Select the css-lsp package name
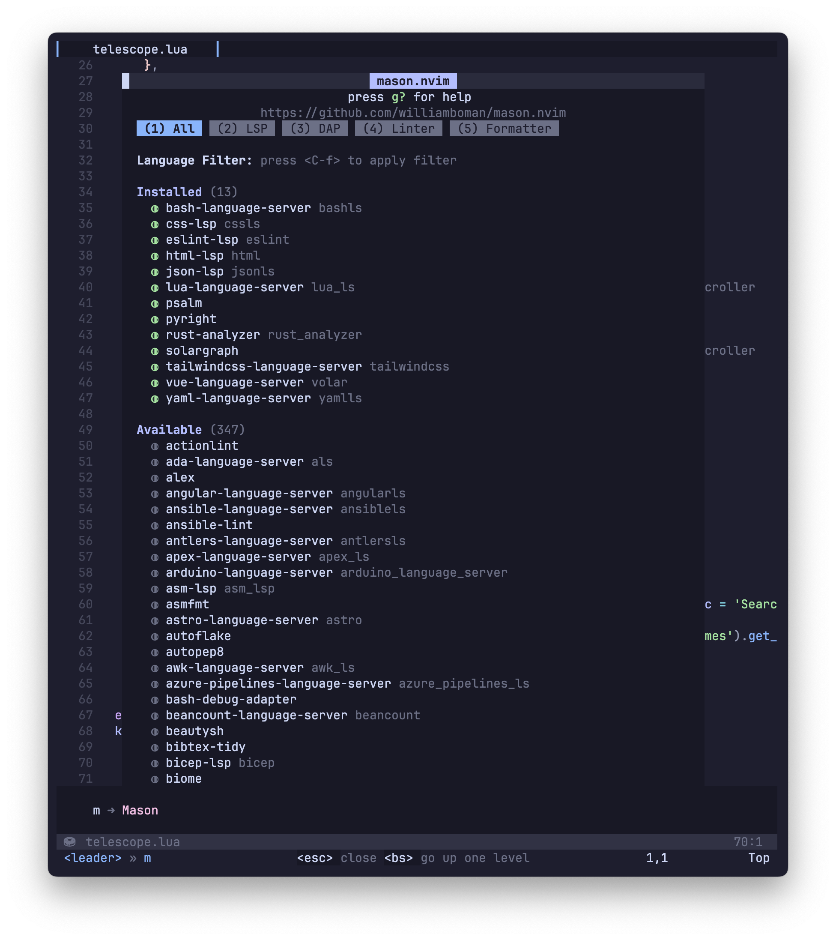836x940 pixels. coord(191,224)
